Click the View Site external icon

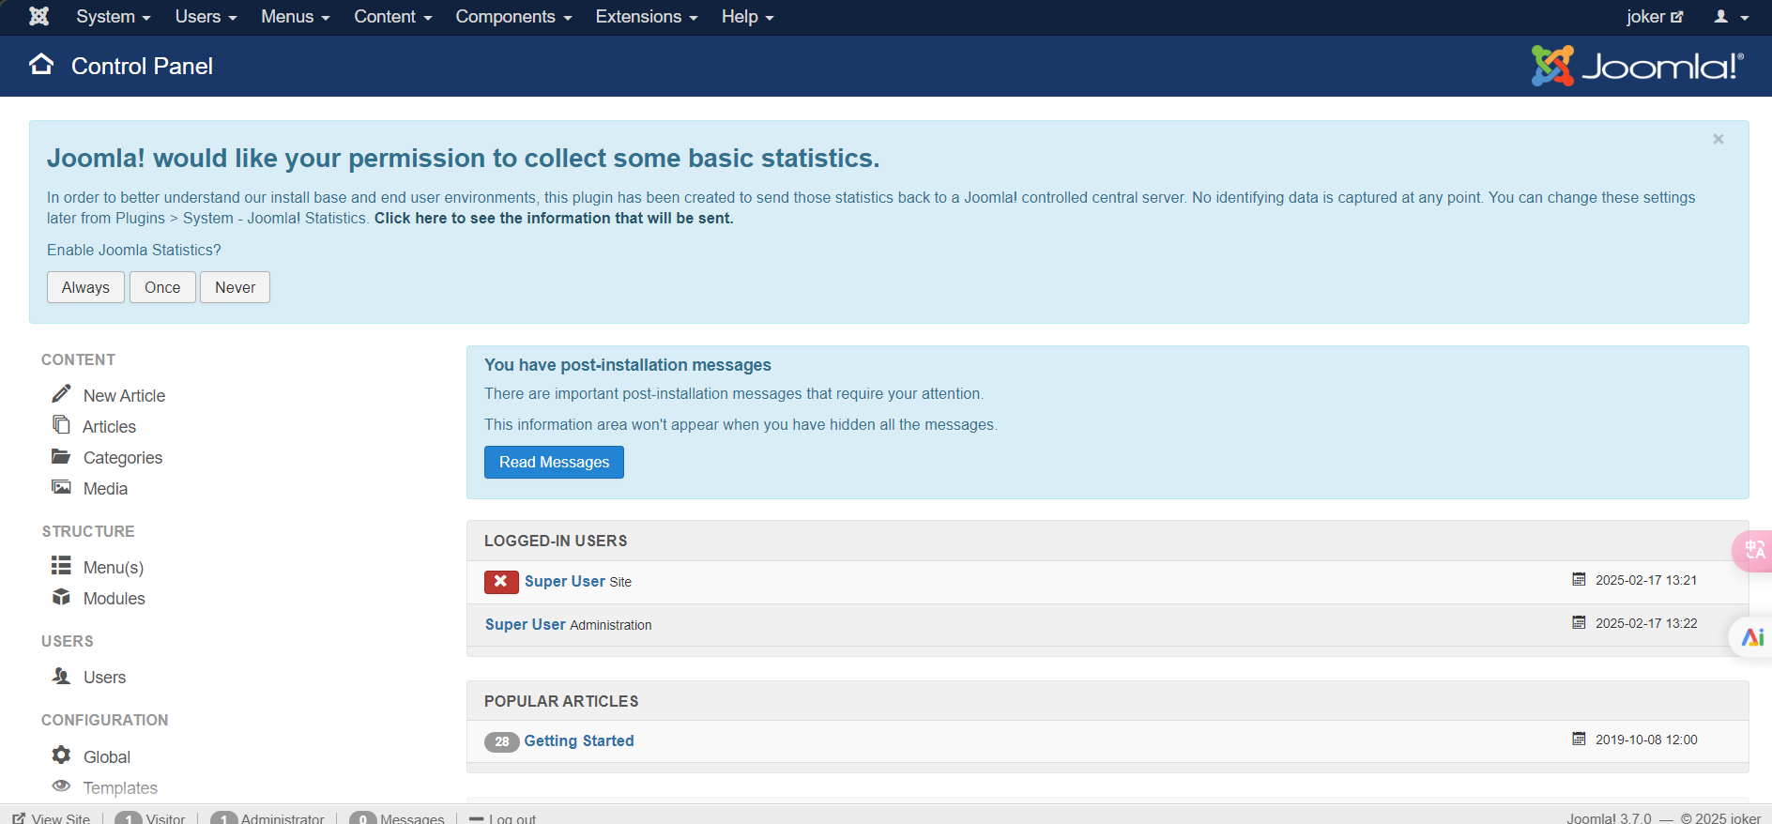[19, 818]
